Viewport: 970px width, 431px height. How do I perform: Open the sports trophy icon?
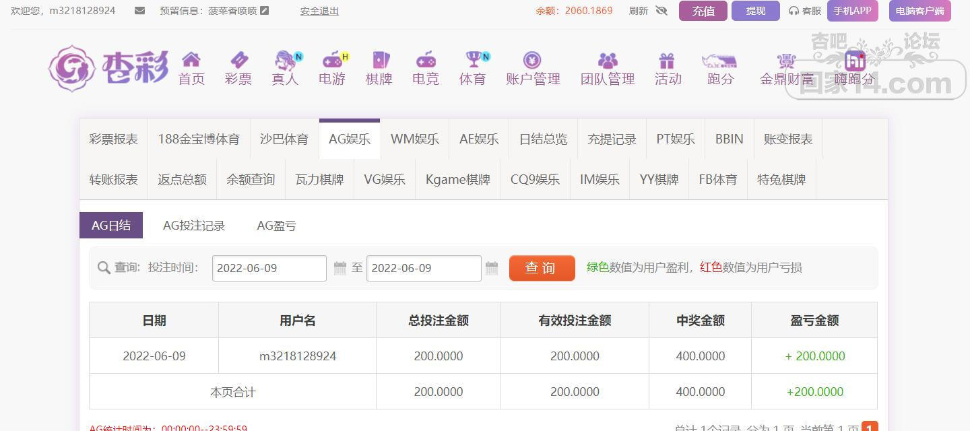[474, 60]
